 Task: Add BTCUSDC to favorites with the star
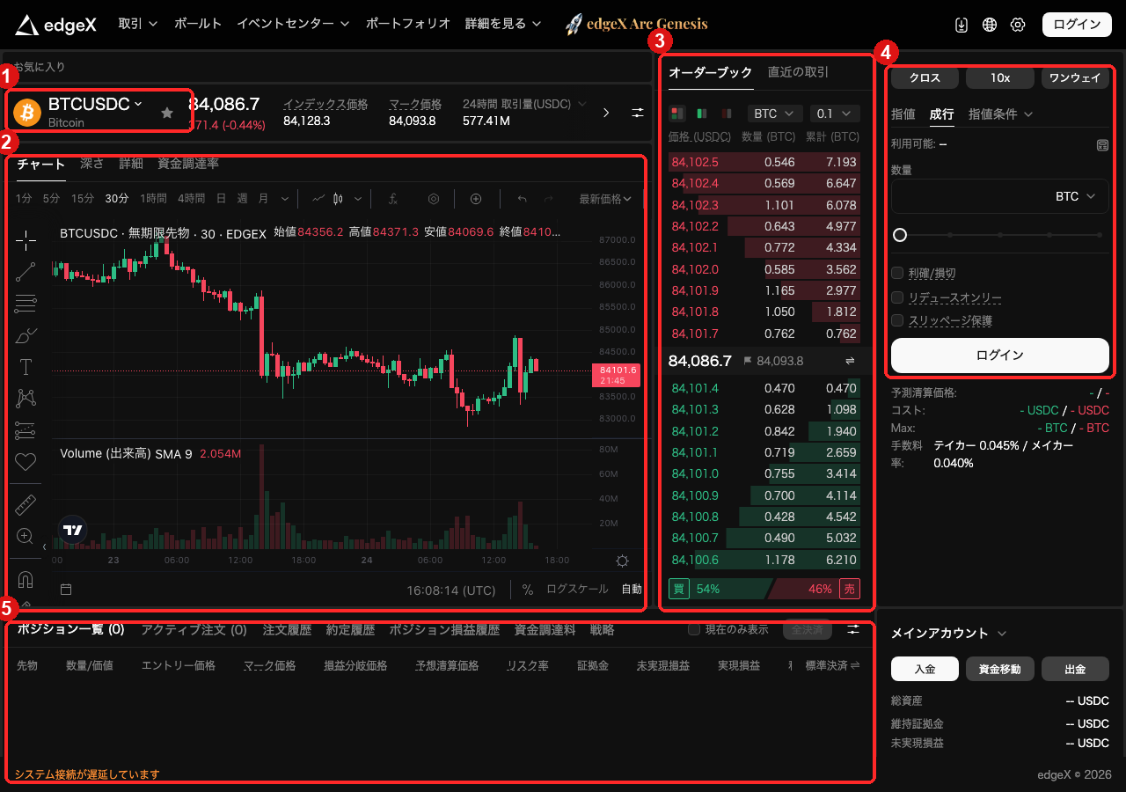[167, 112]
